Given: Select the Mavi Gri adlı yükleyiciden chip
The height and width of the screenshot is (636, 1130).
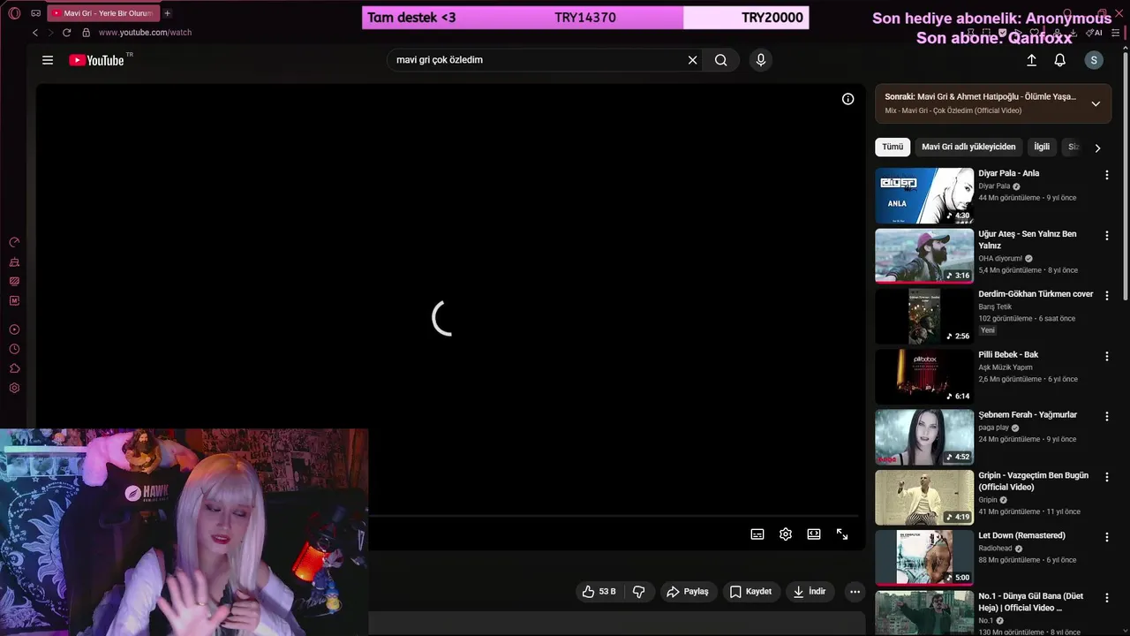Looking at the screenshot, I should tap(968, 147).
